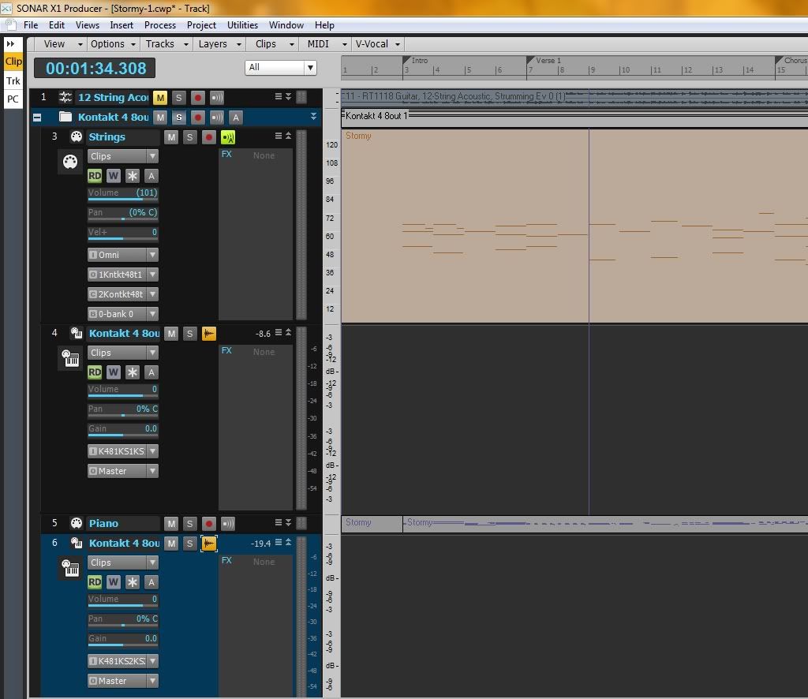Image resolution: width=808 pixels, height=699 pixels.
Task: Open the track filter All dropdown
Action: [280, 68]
